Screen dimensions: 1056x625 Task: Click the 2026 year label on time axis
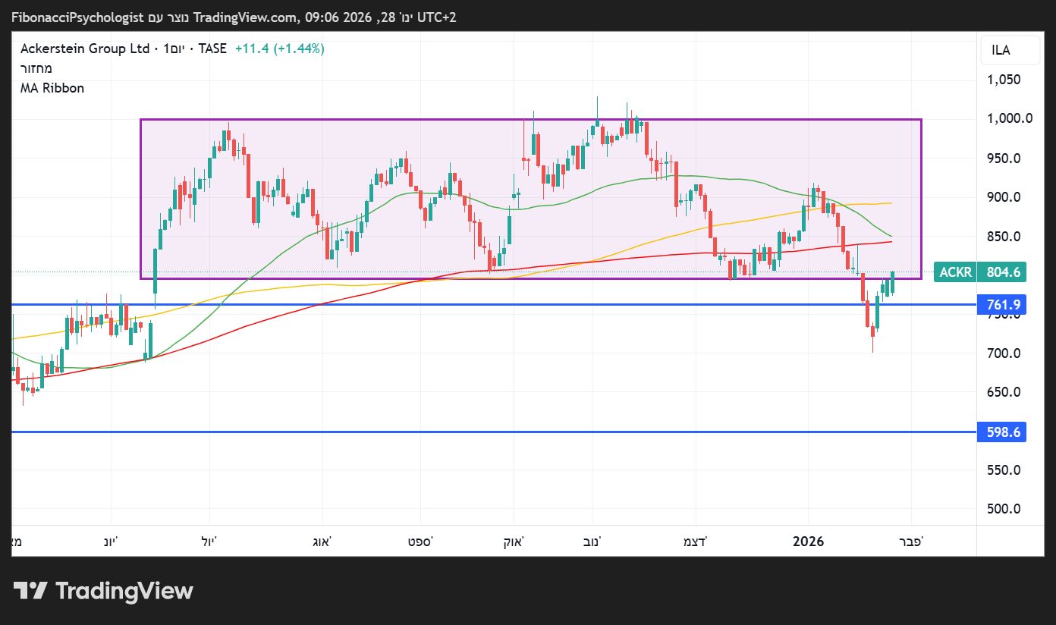pos(807,541)
